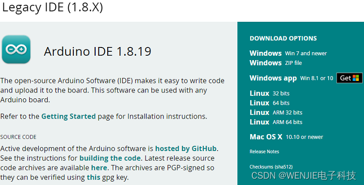Open the building the code instructions
The height and width of the screenshot is (185, 364).
point(110,158)
